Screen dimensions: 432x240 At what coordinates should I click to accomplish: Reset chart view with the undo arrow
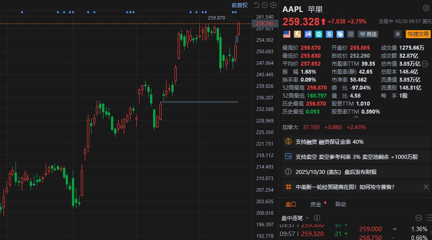point(256,5)
